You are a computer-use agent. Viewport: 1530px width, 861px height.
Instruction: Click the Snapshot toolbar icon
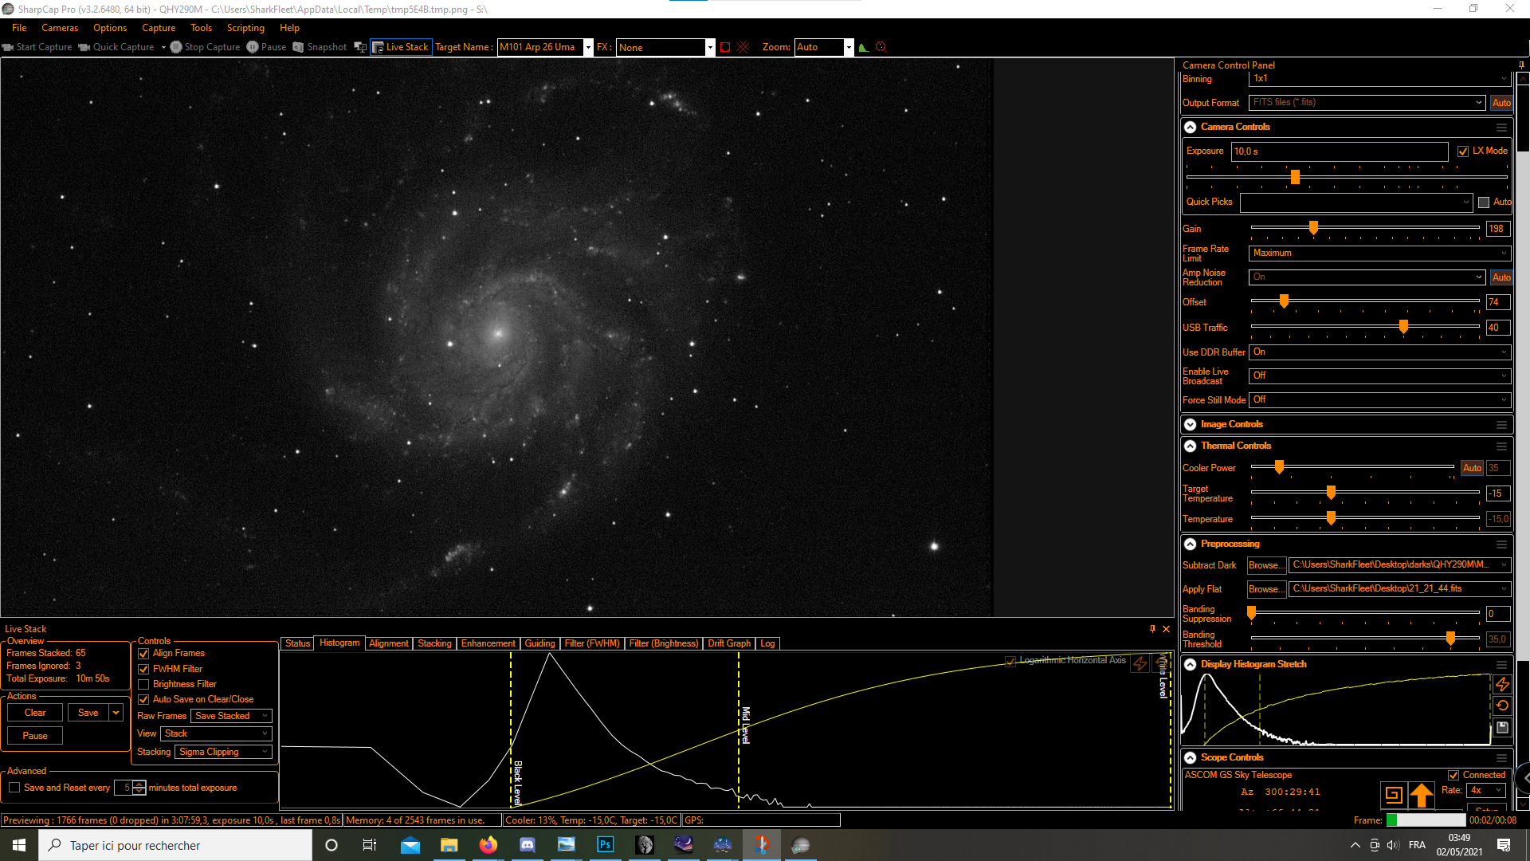[299, 47]
